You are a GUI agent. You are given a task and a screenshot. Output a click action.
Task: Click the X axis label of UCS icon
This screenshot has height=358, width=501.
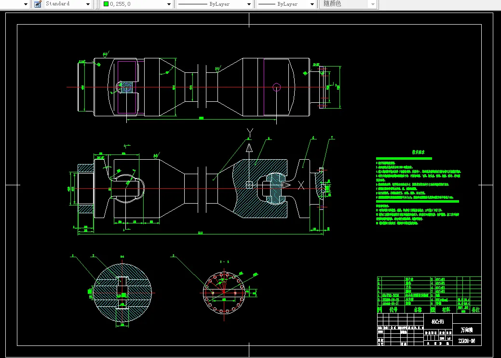click(301, 185)
